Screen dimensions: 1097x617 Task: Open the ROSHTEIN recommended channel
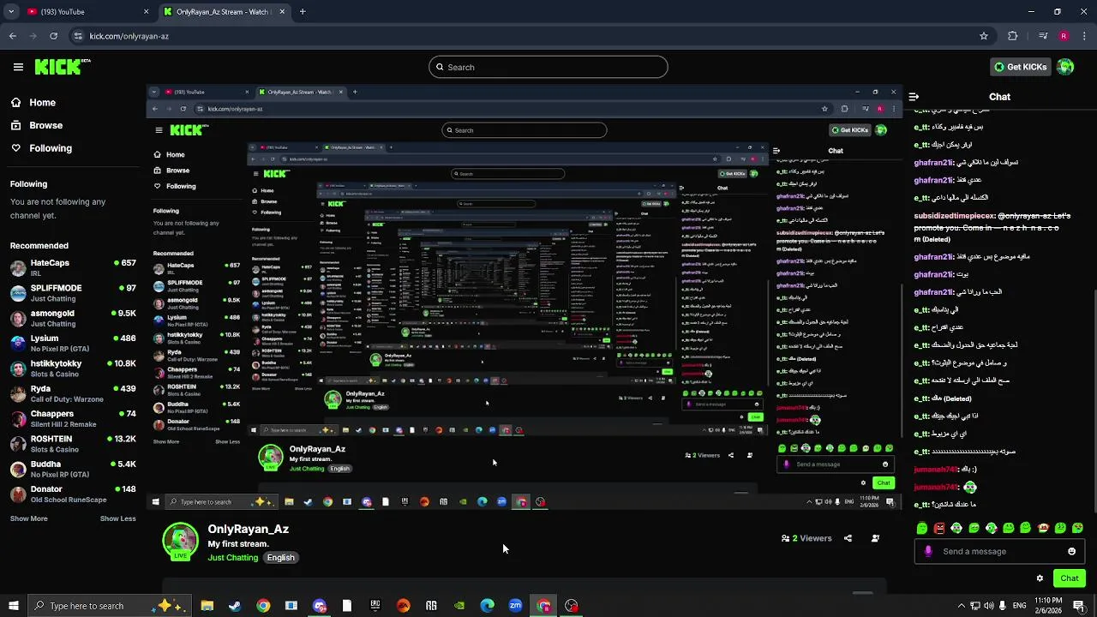73,443
